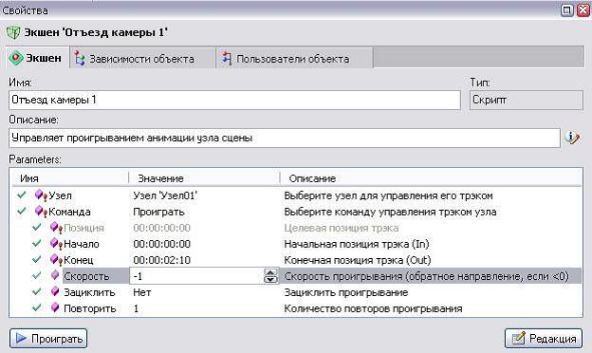Image resolution: width=592 pixels, height=353 pixels.
Task: Click the parameter icon of the Конец row
Action: tap(56, 260)
